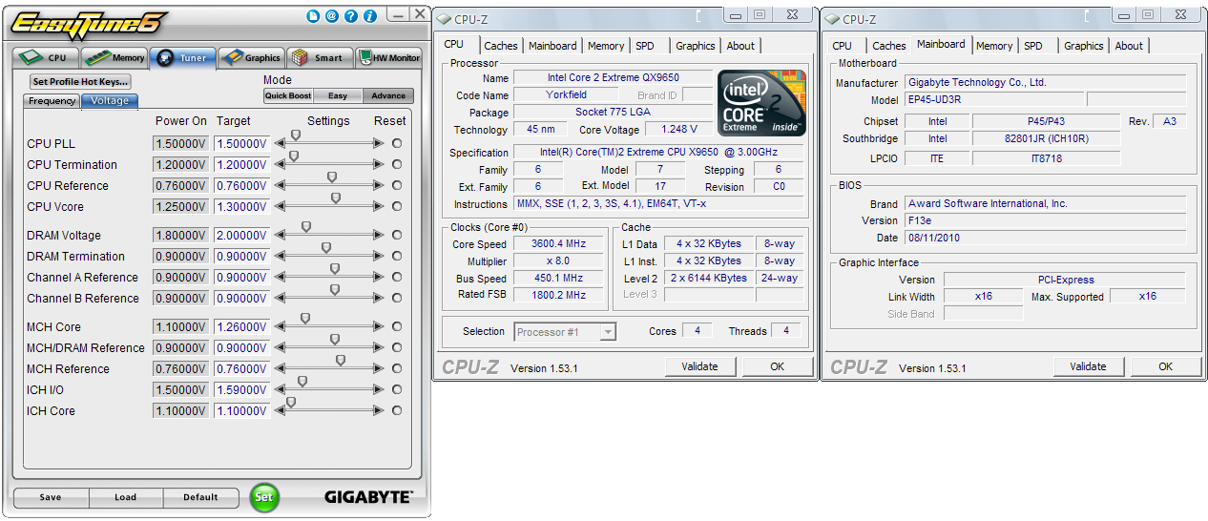
Task: Click the @ online icon in EasyTune6
Action: pyautogui.click(x=331, y=16)
